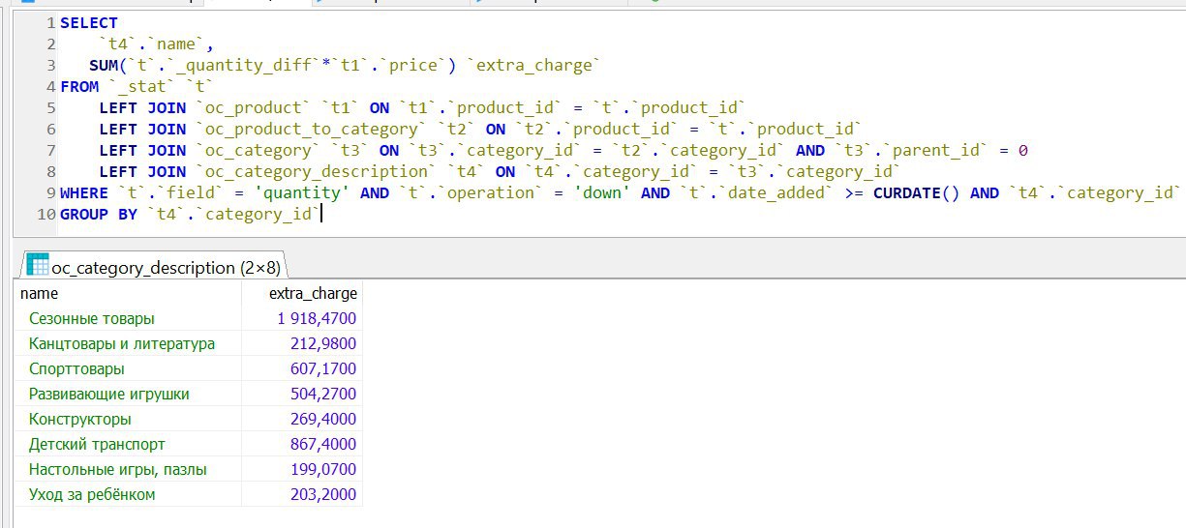This screenshot has height=528, width=1186.
Task: Click line number 9 in the gutter
Action: [50, 192]
